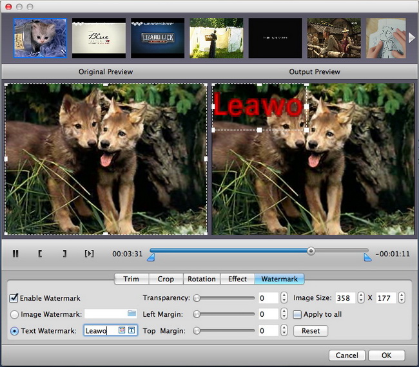This screenshot has width=419, height=367.
Task: Select the kitten video thumbnail
Action: [40, 38]
